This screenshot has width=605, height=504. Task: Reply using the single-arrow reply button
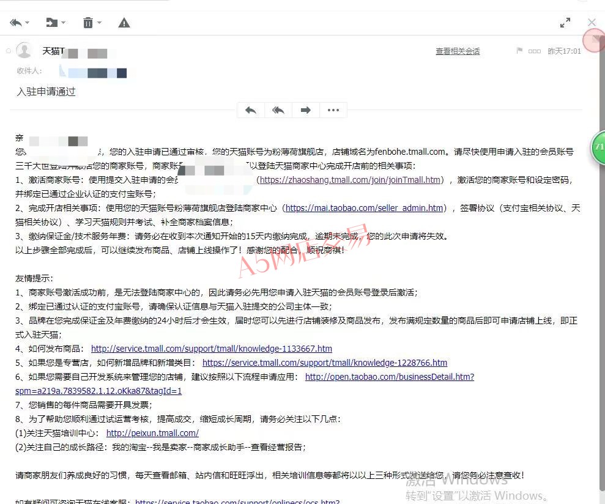(251, 110)
